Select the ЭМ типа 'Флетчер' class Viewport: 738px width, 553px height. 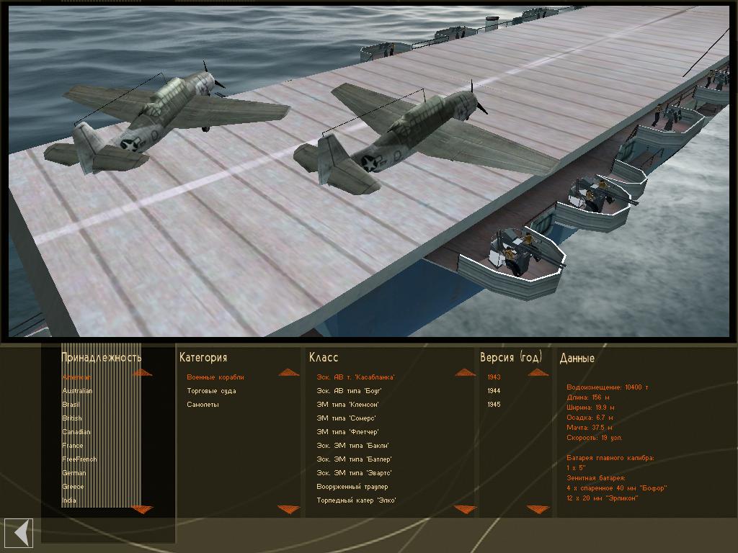[x=347, y=432]
